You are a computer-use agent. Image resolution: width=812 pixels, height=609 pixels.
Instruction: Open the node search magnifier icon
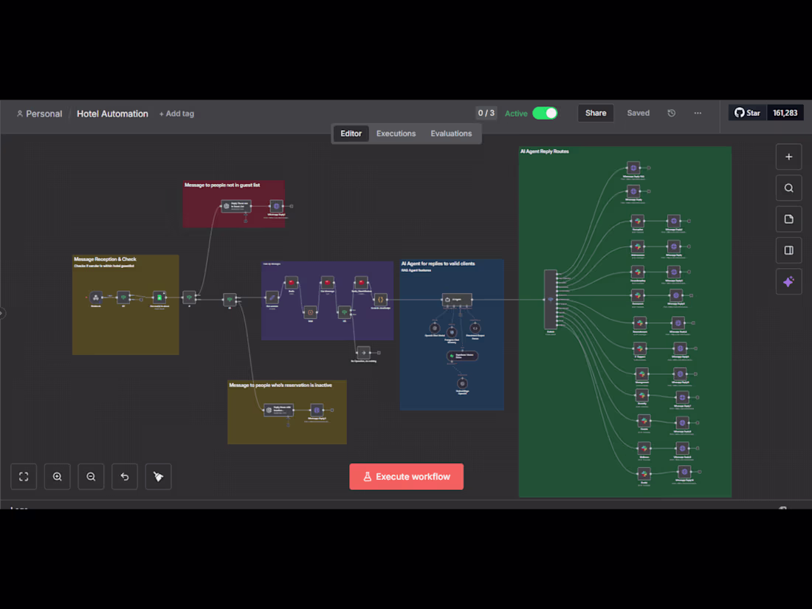tap(788, 188)
